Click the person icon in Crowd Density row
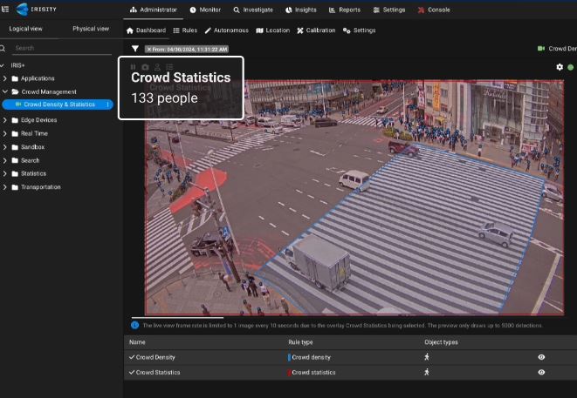Screen dimensions: 577x398 [x=428, y=357]
